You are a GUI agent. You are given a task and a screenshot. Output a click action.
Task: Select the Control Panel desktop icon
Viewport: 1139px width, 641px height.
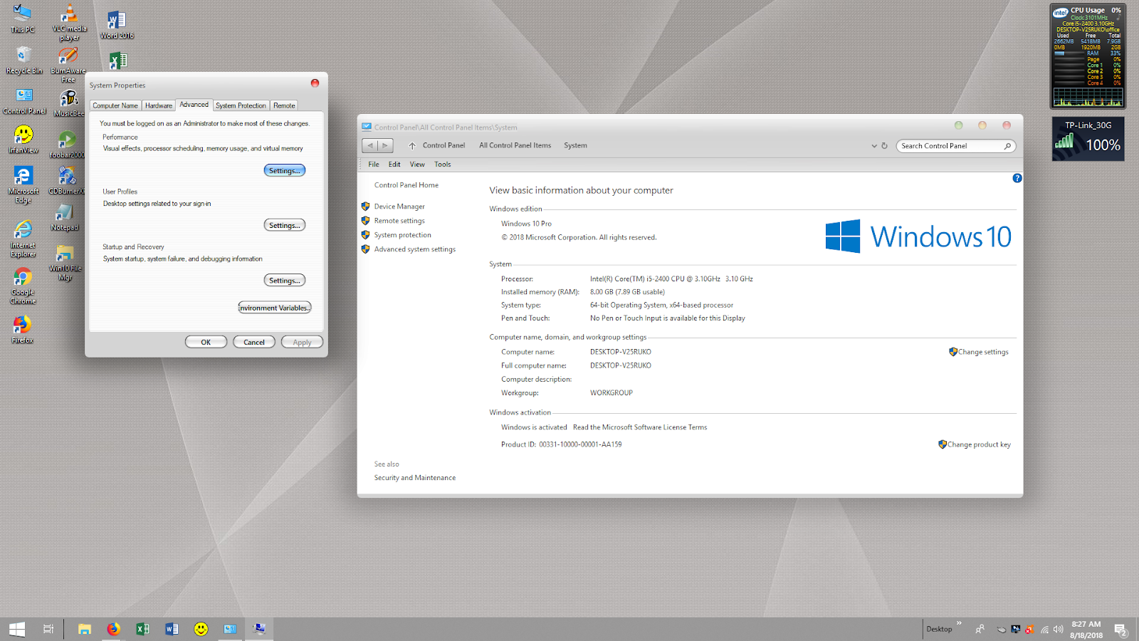pos(24,101)
